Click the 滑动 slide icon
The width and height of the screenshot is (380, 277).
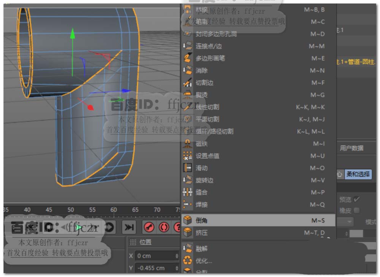(187, 168)
